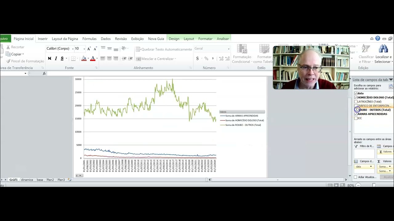Screen dimensions: 394x221
Task: Apply Italic formatting icon
Action: [56, 59]
